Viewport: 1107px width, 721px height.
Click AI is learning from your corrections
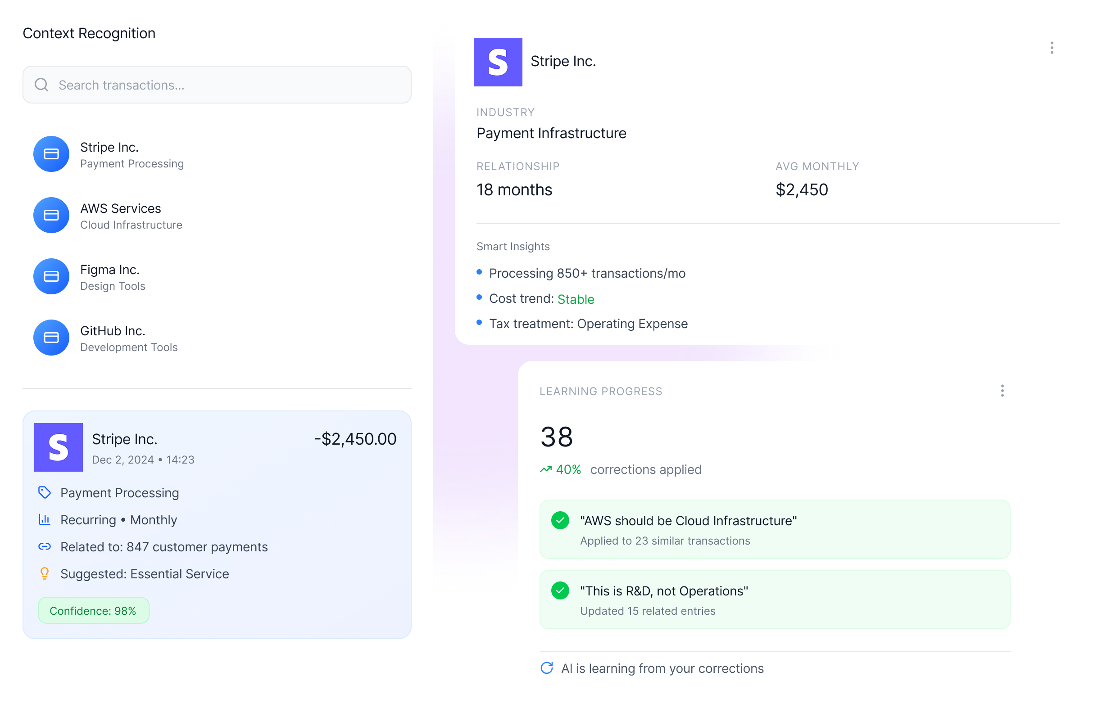662,668
